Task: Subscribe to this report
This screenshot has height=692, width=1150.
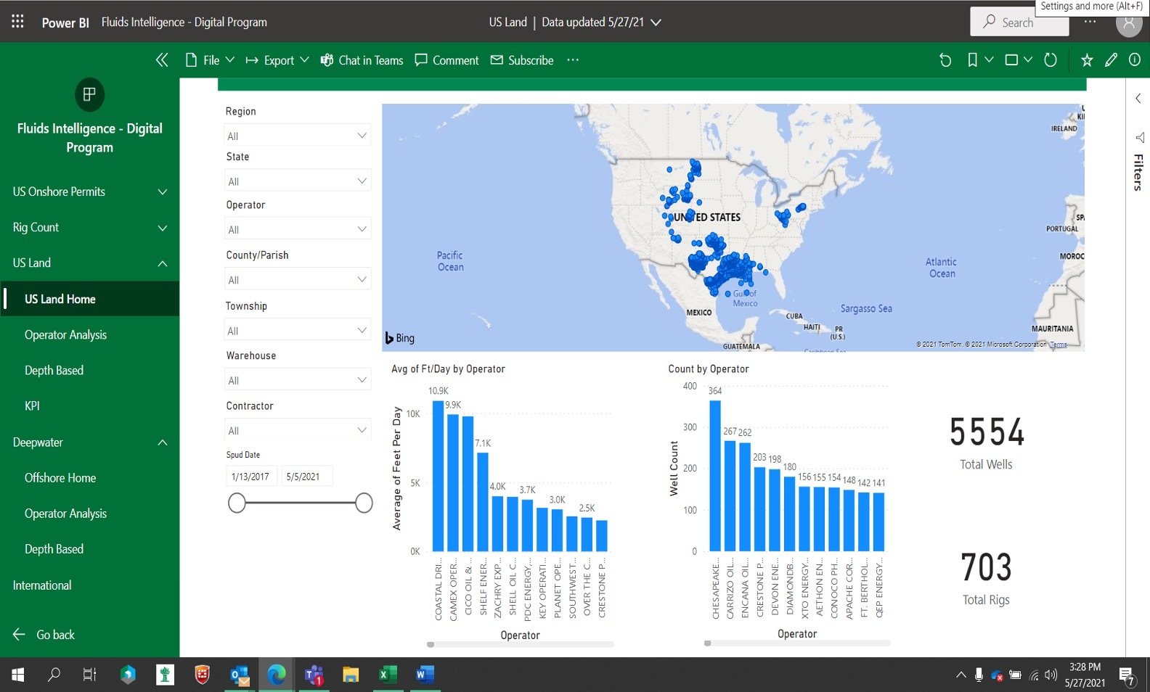Action: [522, 60]
